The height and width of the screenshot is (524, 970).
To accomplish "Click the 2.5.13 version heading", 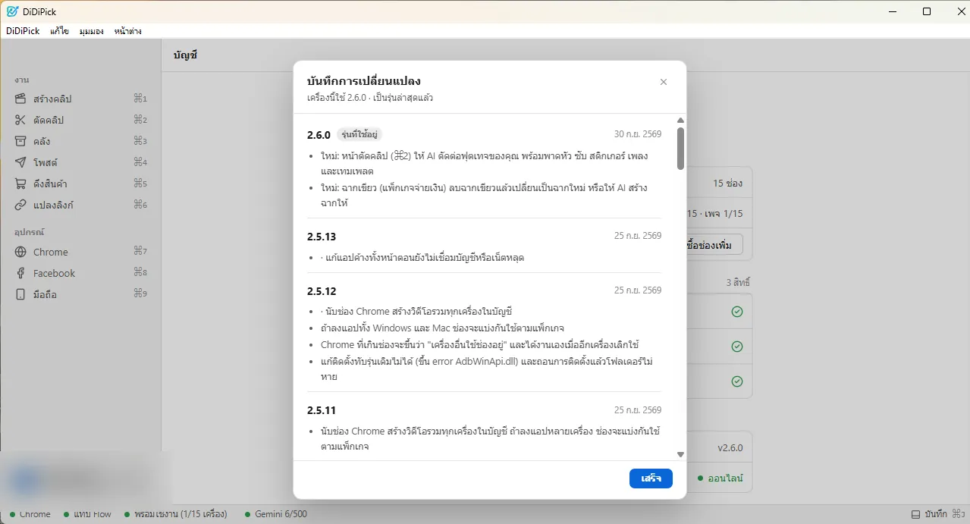I will (x=322, y=237).
